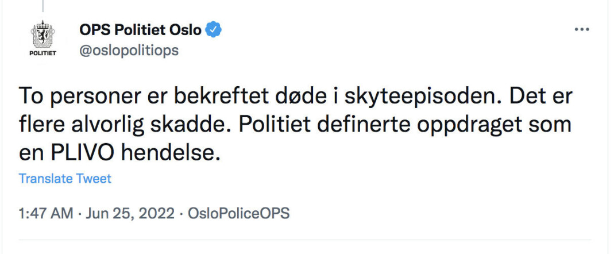Image resolution: width=614 pixels, height=254 pixels.
Task: Click the Jun 25, 2022 date
Action: (x=130, y=214)
